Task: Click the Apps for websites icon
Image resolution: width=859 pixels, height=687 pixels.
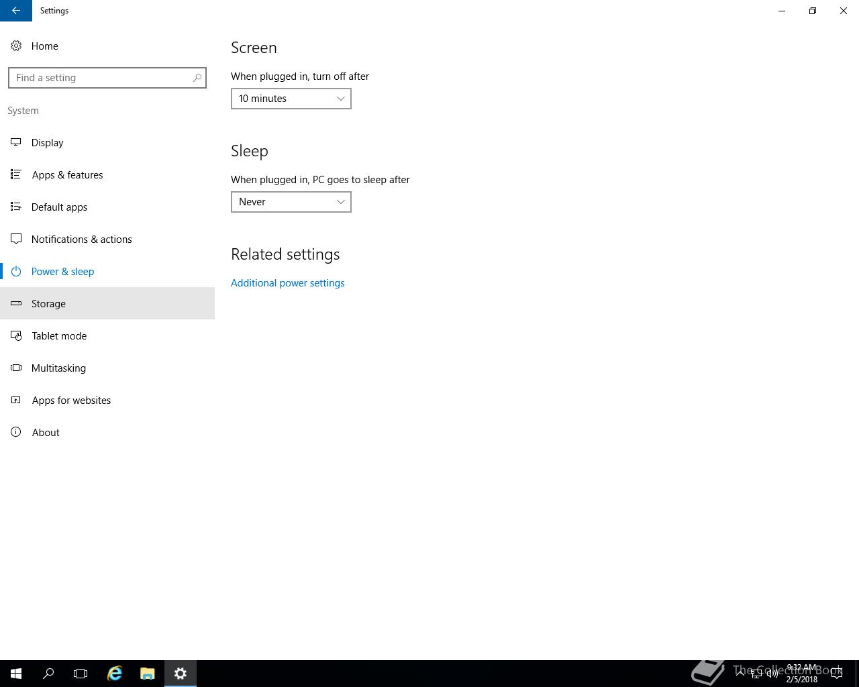Action: click(x=16, y=400)
